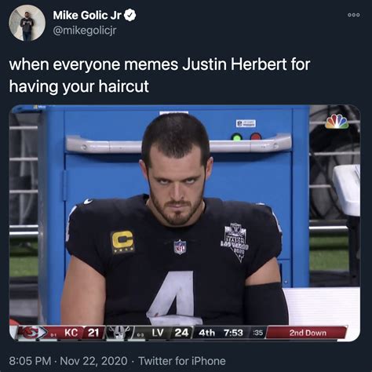Click the NFL shield on the jersey
Screen dimensions: 372x372
coord(180,246)
